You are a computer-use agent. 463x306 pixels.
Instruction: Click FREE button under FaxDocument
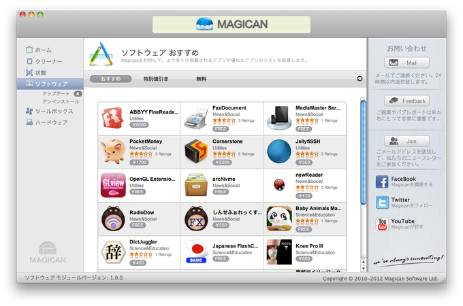[221, 129]
